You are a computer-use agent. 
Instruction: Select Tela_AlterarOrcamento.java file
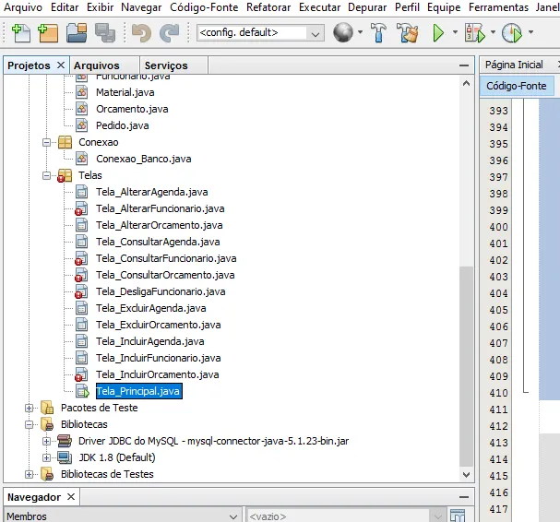pyautogui.click(x=160, y=225)
